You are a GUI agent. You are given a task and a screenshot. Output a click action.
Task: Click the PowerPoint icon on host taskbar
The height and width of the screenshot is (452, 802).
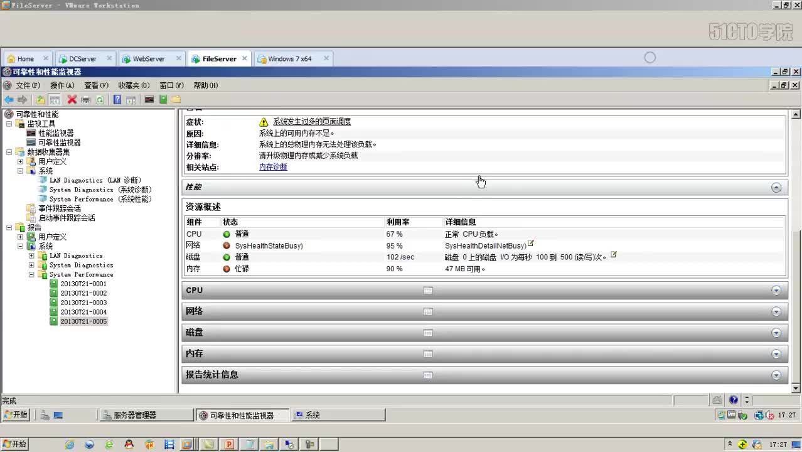tap(229, 444)
